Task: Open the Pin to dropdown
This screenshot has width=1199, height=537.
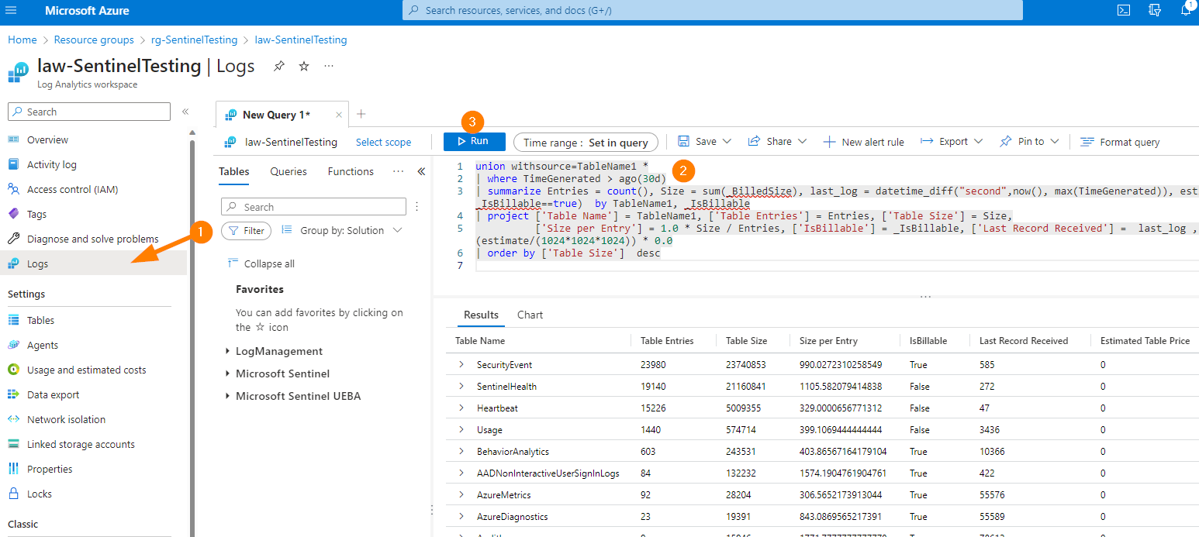Action: pos(1029,142)
